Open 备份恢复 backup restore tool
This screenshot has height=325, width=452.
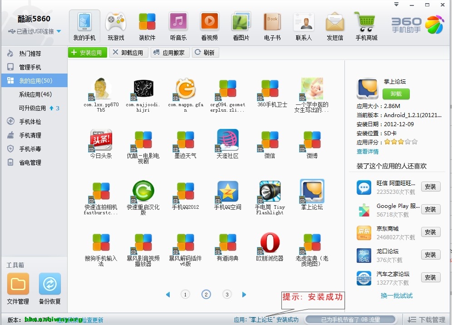50,284
